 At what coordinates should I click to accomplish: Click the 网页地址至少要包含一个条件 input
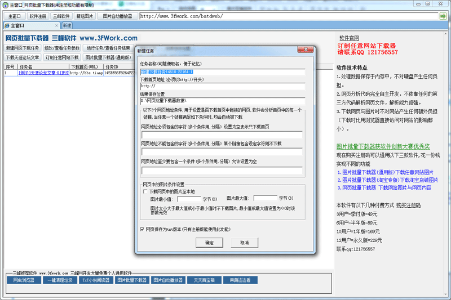click(222, 171)
